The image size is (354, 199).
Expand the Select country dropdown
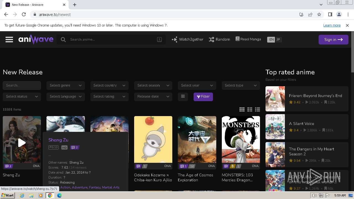point(109,85)
